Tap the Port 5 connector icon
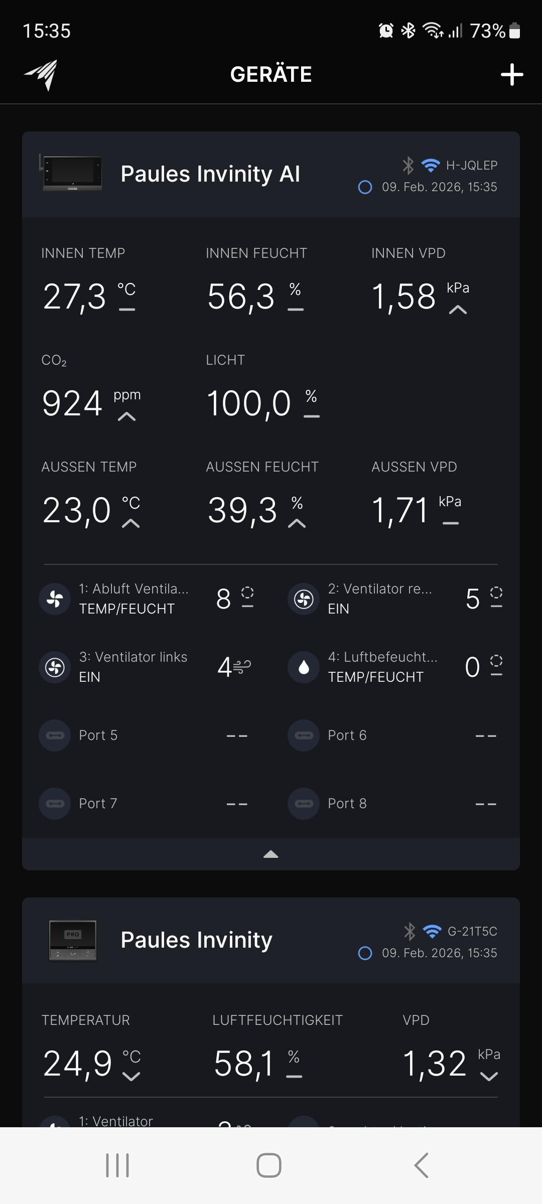The height and width of the screenshot is (1204, 542). click(55, 735)
